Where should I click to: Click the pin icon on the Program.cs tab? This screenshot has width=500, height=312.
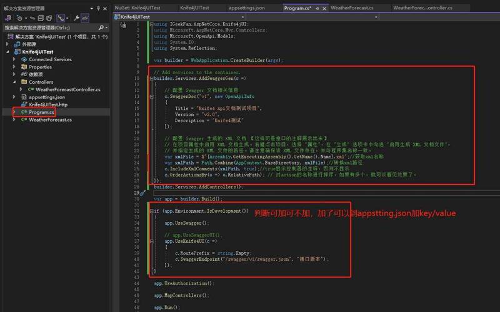click(317, 8)
